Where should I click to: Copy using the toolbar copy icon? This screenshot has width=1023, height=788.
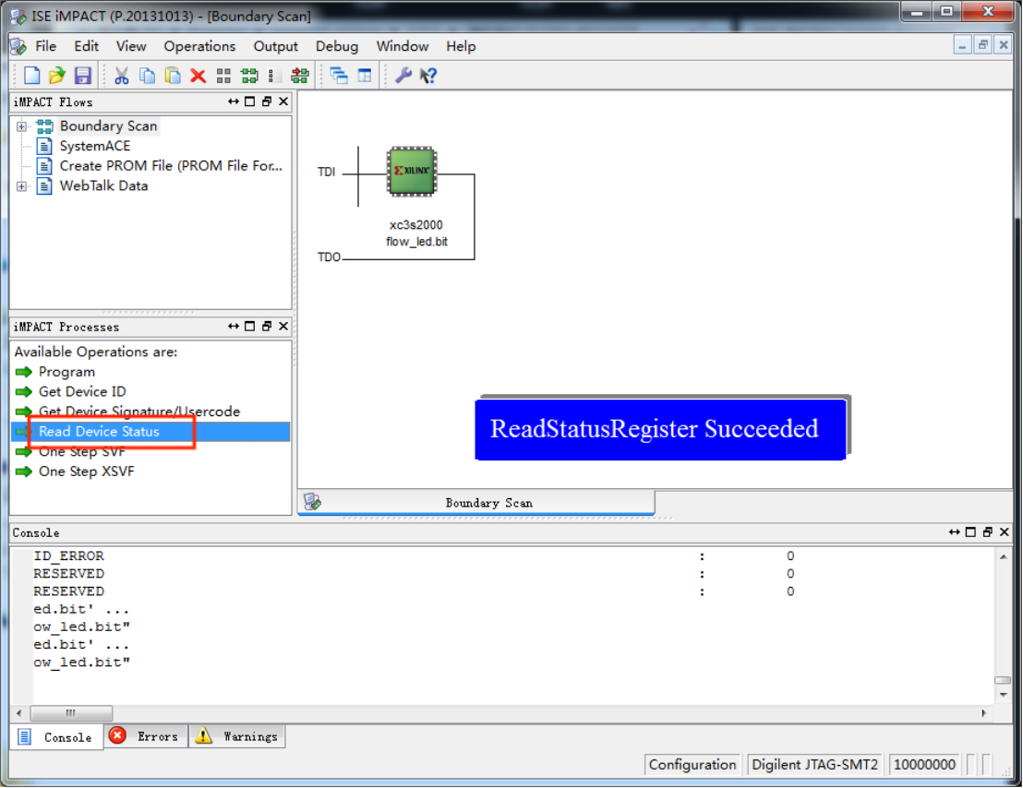pyautogui.click(x=148, y=76)
